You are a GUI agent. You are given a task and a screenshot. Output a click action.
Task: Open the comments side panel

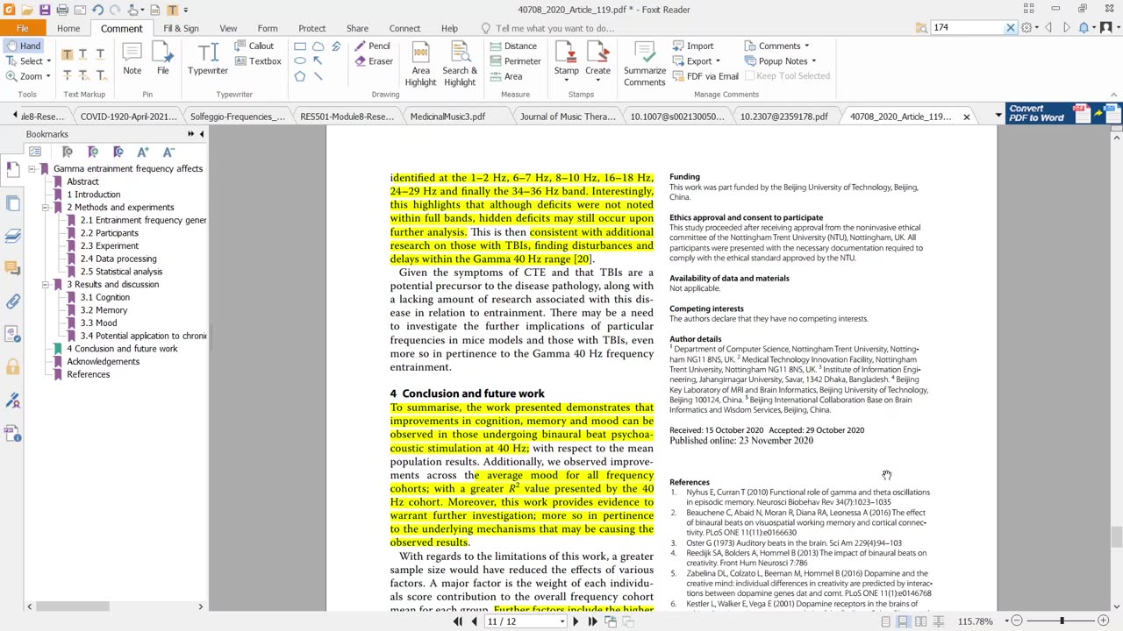[x=12, y=267]
